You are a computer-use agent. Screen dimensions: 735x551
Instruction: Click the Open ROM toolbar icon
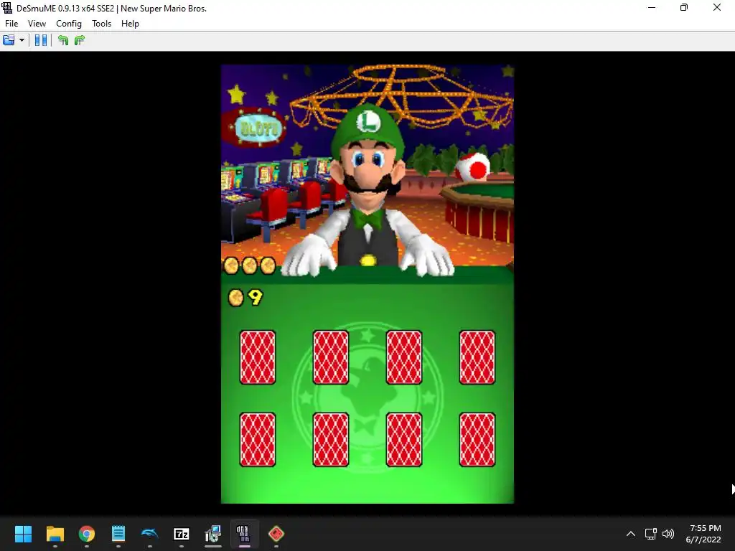pyautogui.click(x=9, y=40)
